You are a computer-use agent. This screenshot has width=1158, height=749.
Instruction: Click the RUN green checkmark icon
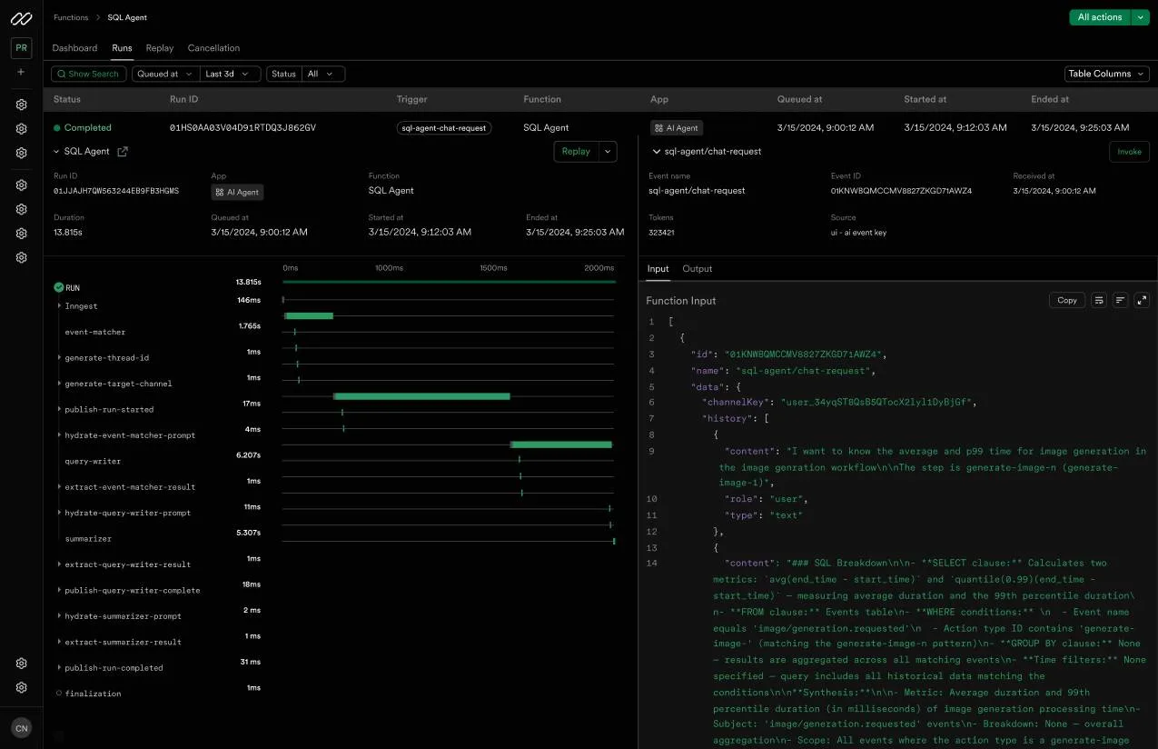click(59, 287)
